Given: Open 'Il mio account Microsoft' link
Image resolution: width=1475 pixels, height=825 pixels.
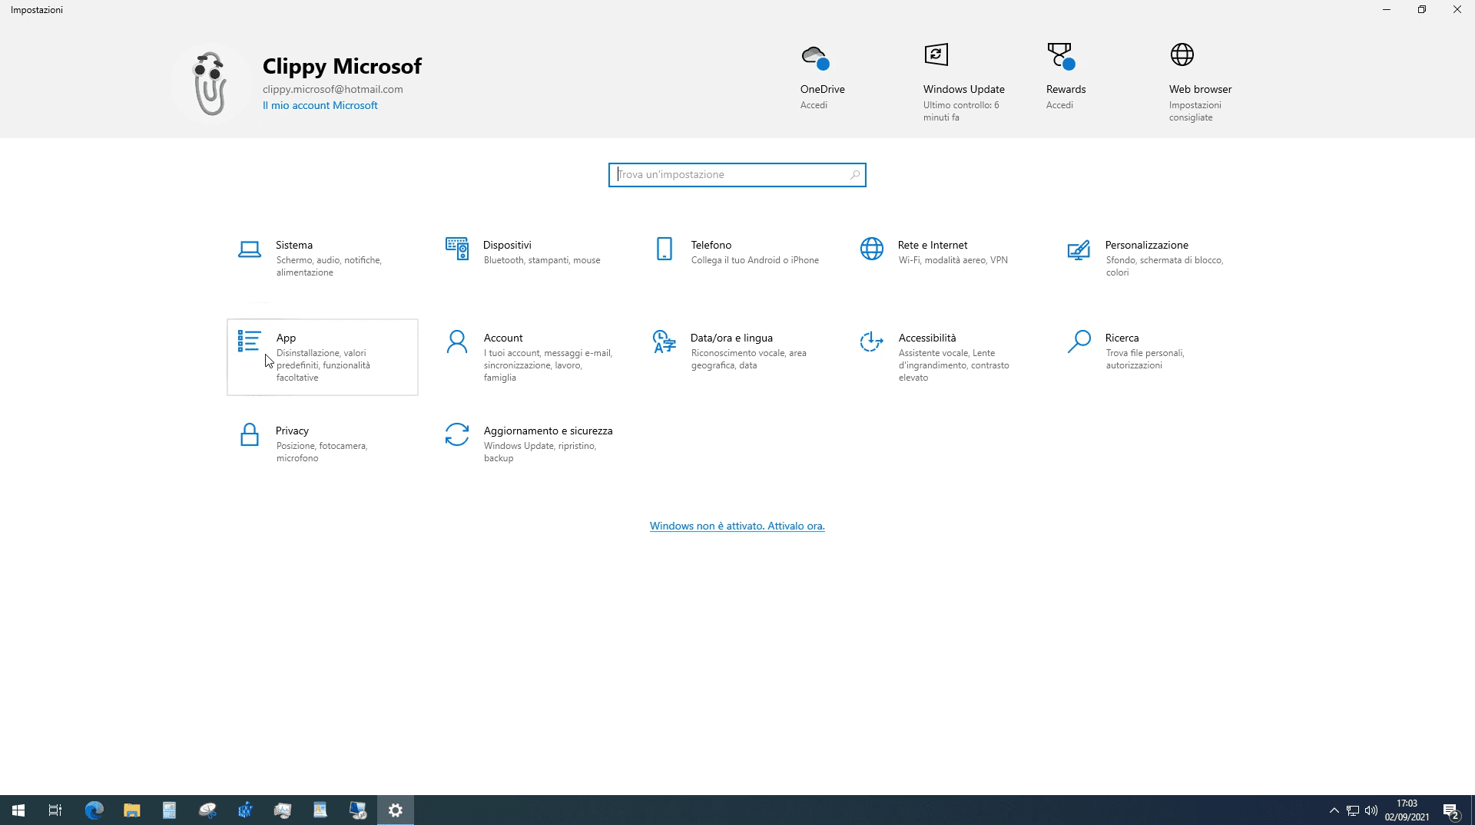Looking at the screenshot, I should [x=320, y=105].
